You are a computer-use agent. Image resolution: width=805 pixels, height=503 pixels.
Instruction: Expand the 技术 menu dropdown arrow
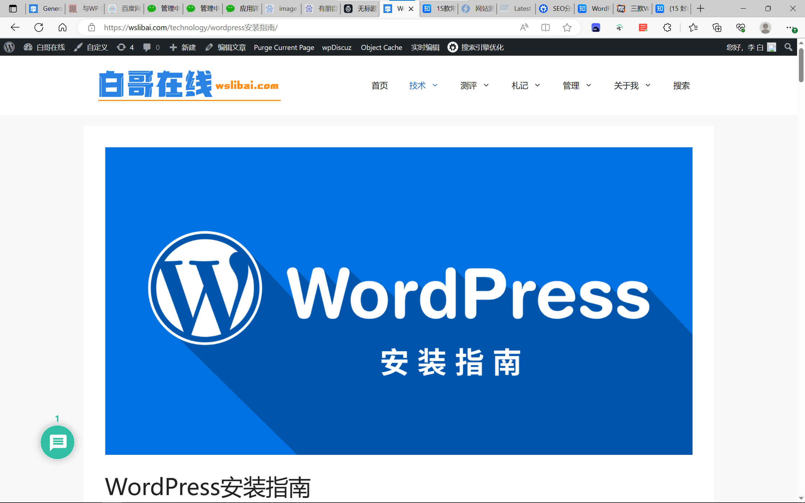(x=435, y=86)
